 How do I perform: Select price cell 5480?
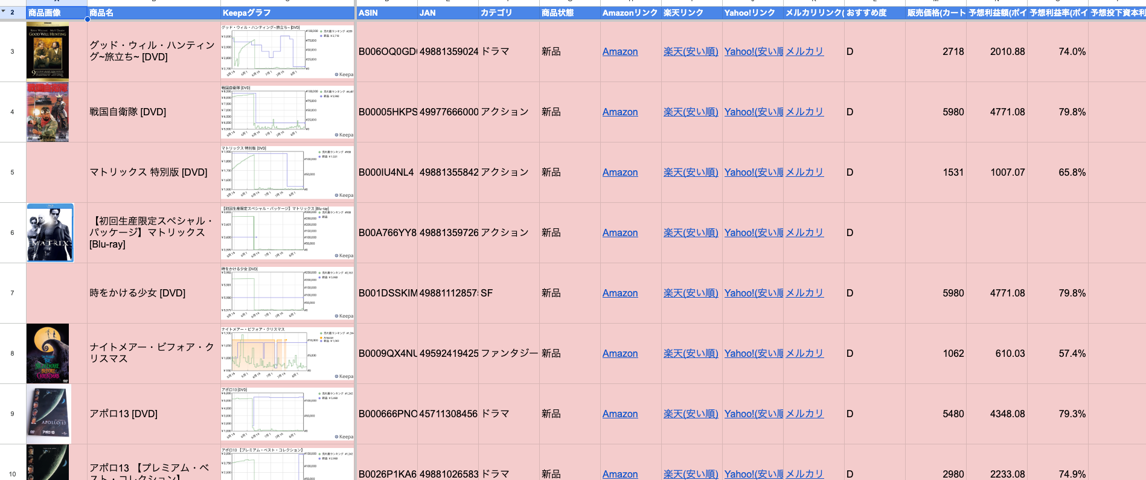(x=936, y=414)
